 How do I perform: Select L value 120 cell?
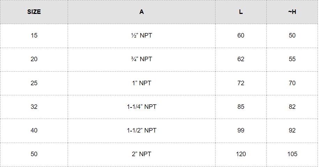click(x=241, y=154)
